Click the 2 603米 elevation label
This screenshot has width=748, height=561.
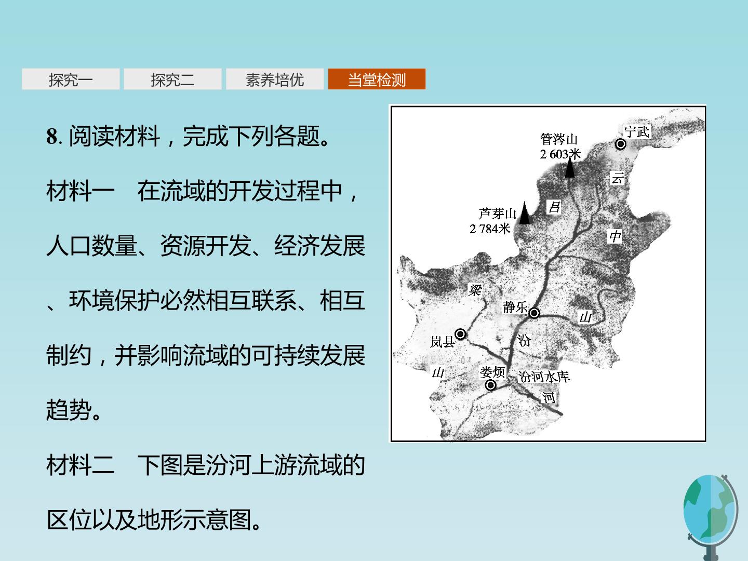click(x=560, y=154)
